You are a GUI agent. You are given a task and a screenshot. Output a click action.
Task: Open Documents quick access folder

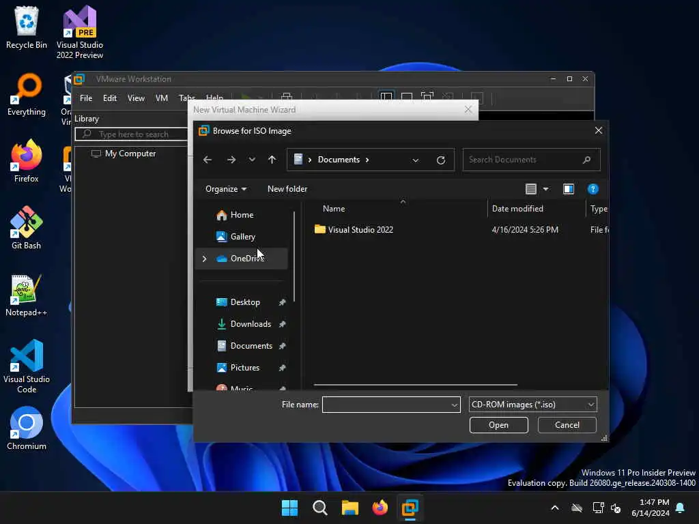point(251,346)
